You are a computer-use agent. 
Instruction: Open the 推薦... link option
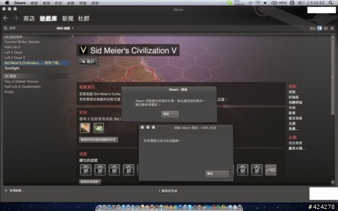(294, 129)
